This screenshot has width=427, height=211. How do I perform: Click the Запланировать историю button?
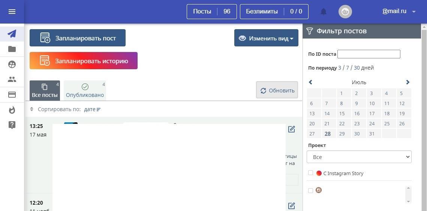point(84,61)
